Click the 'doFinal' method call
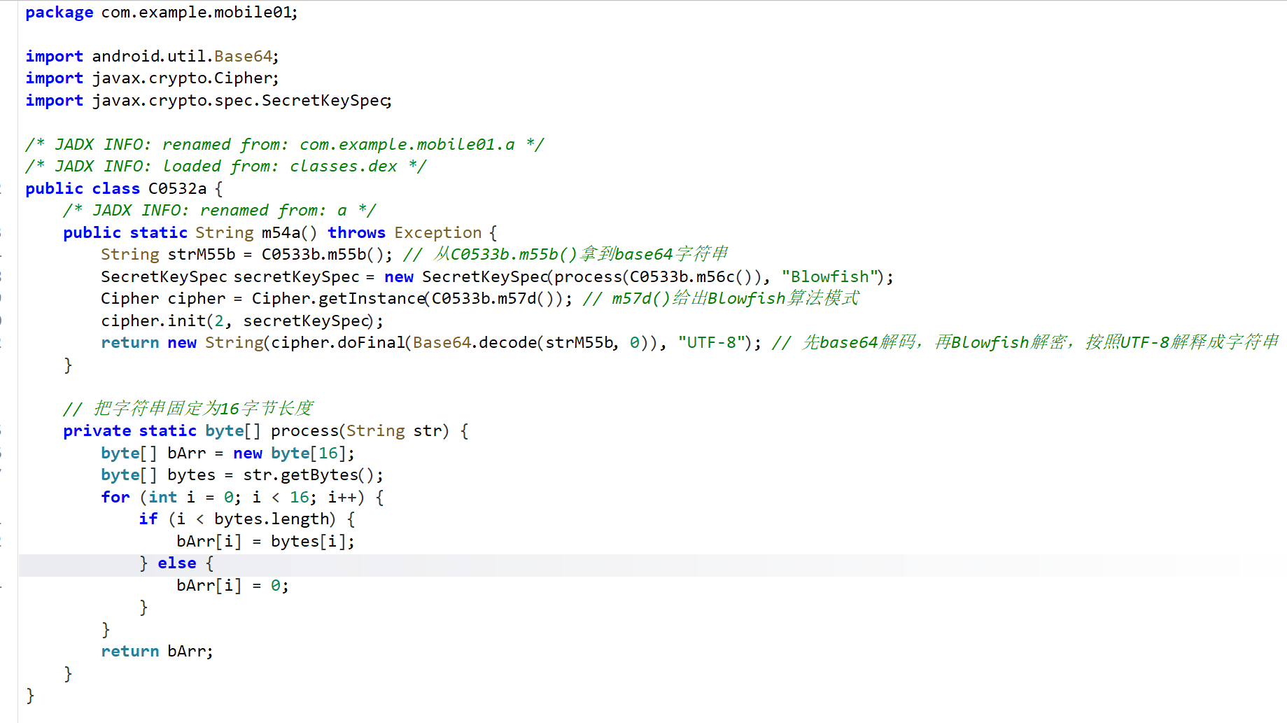The height and width of the screenshot is (723, 1287). pyautogui.click(x=372, y=342)
